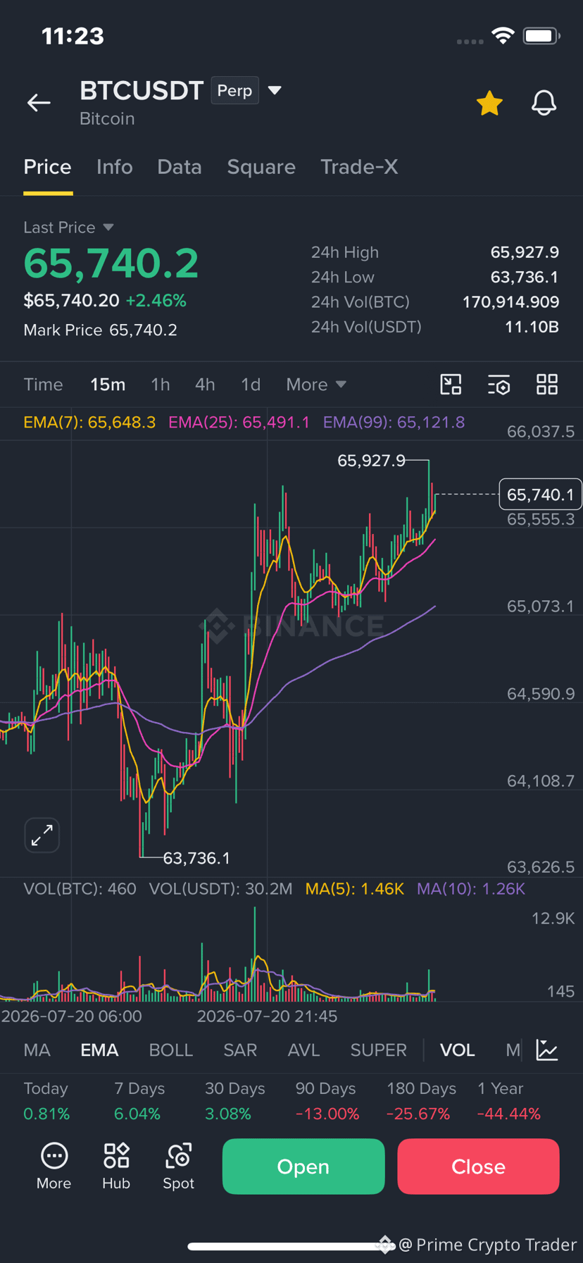Switch to the Info tab
The width and height of the screenshot is (583, 1263).
click(x=114, y=167)
